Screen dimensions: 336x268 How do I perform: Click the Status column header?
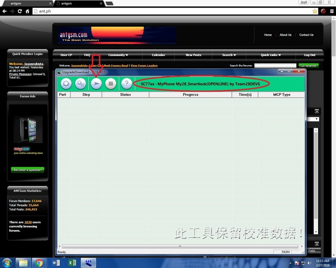tap(125, 95)
